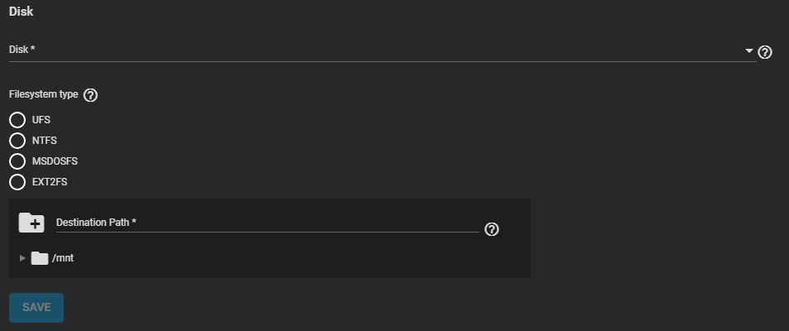789x331 pixels.
Task: Click the EXT2FS option text
Action: tap(50, 182)
